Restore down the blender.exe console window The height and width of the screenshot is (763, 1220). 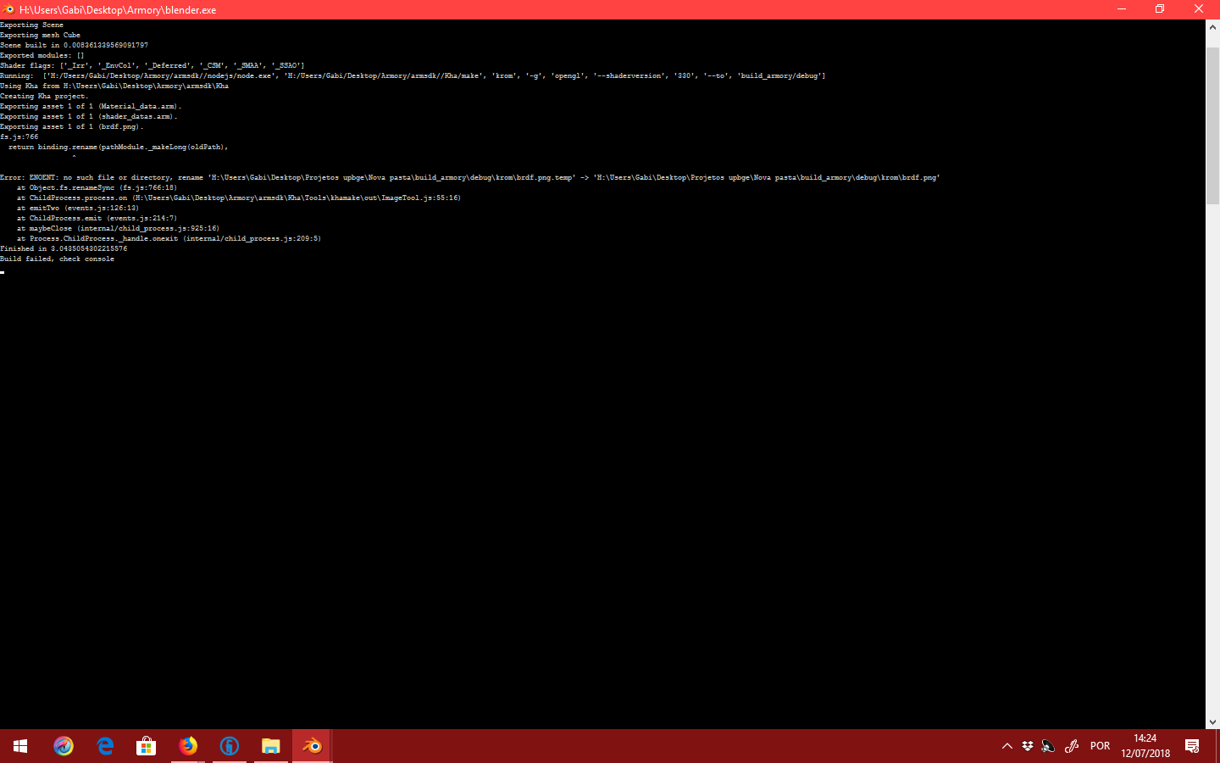point(1160,9)
